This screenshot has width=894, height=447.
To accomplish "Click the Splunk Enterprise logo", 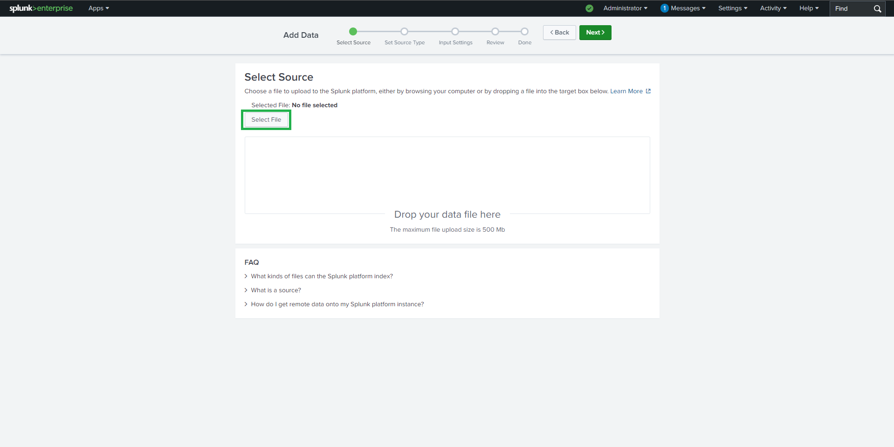I will pyautogui.click(x=41, y=8).
